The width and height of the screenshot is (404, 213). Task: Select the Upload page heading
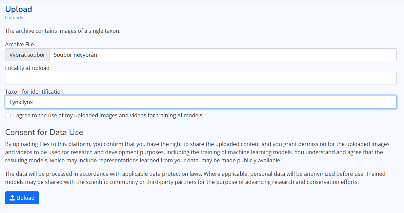point(18,9)
